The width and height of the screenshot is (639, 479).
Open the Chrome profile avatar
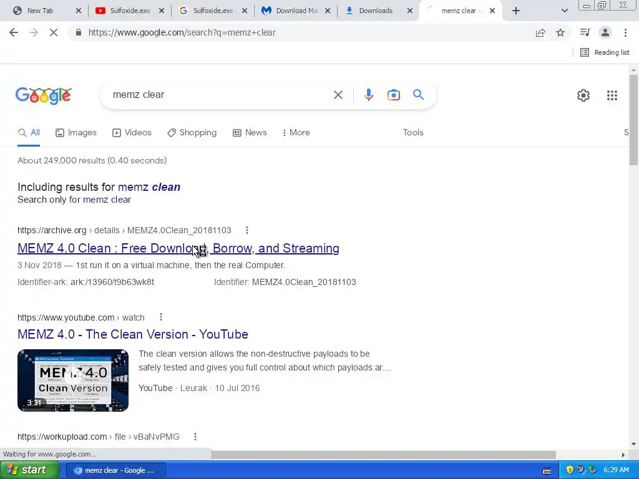(605, 32)
